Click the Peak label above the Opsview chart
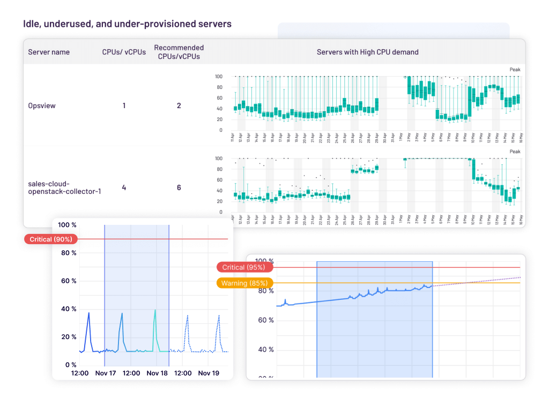This screenshot has height=394, width=549. pyautogui.click(x=515, y=69)
